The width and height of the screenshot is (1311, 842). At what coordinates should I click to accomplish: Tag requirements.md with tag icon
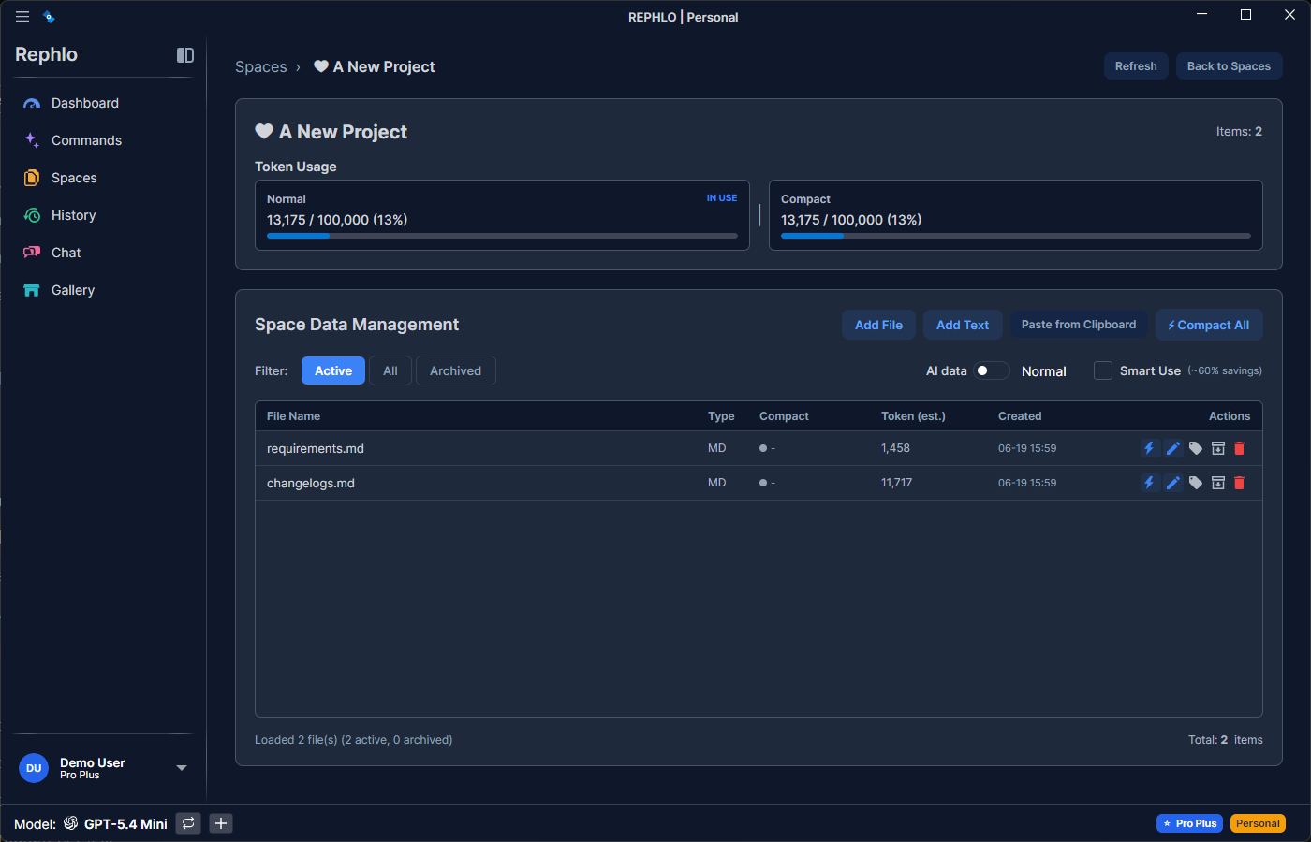[1196, 448]
